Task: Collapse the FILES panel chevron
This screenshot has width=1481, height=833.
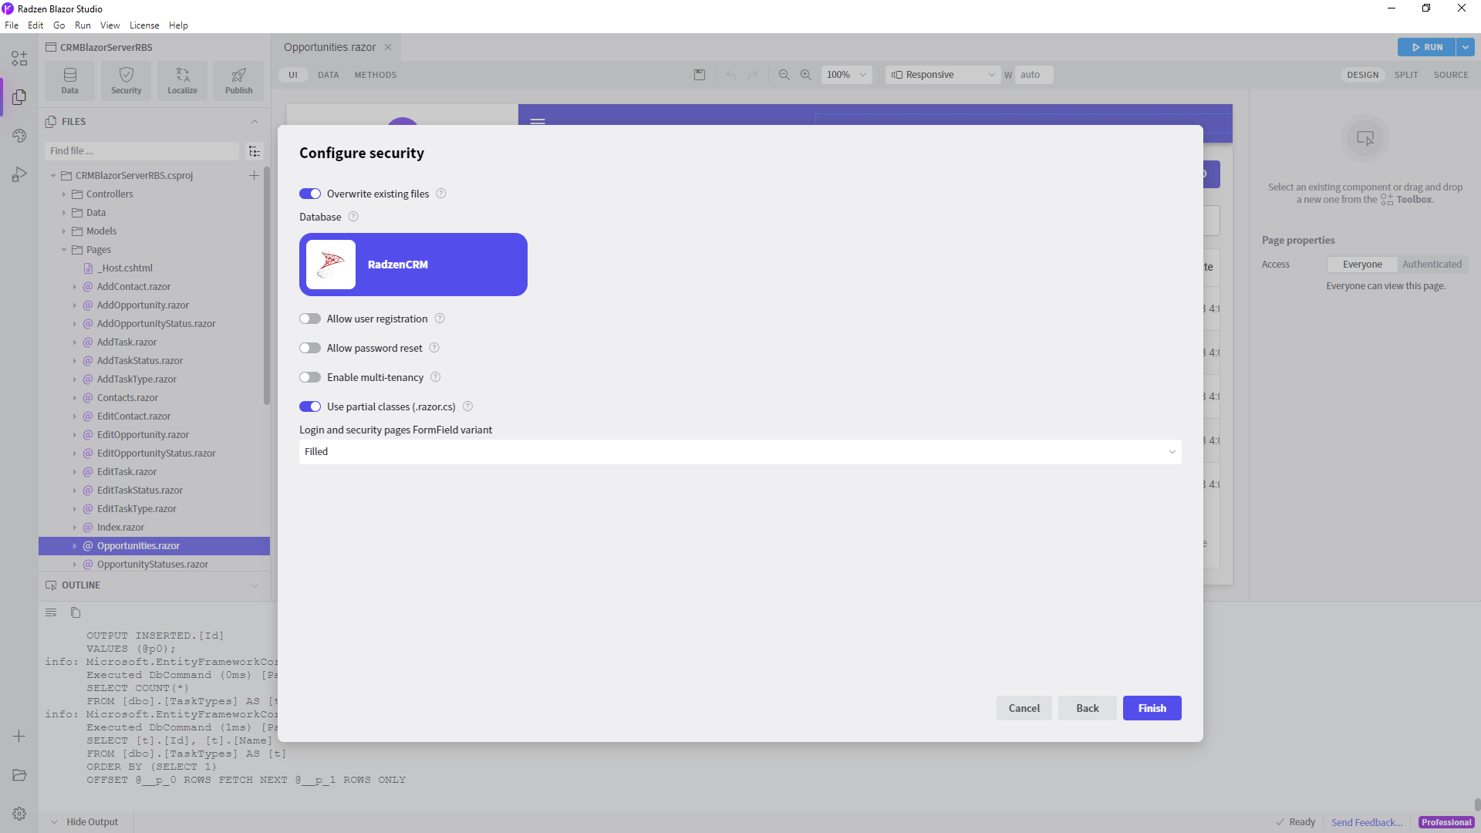Action: pyautogui.click(x=255, y=122)
